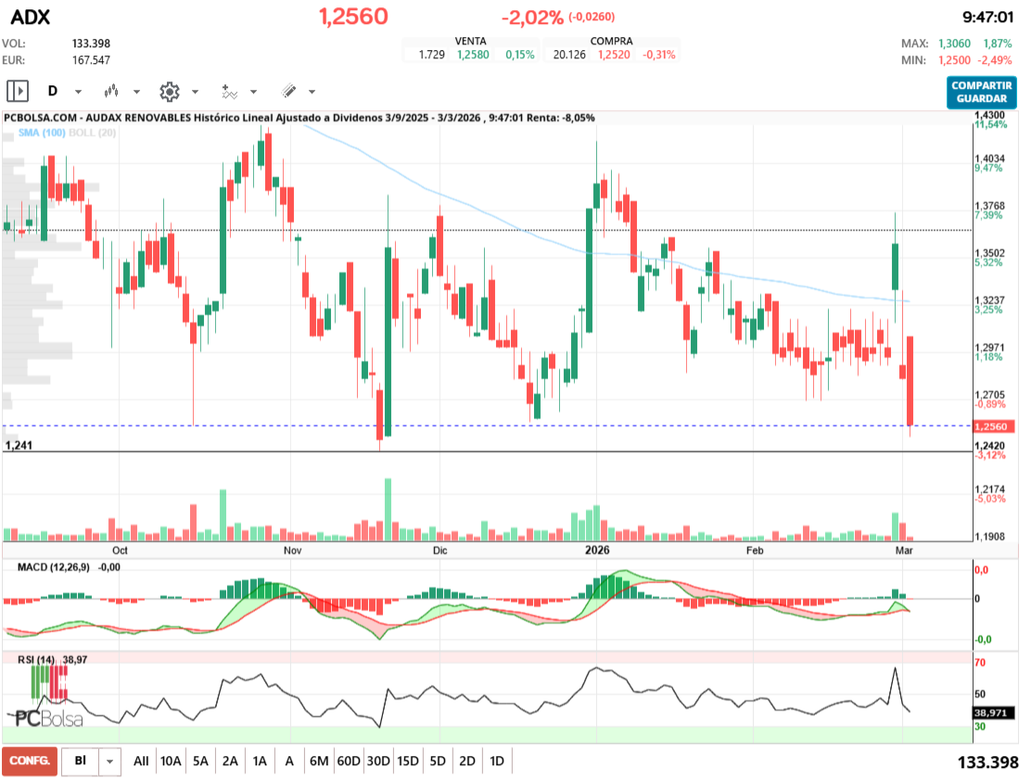This screenshot has width=1031, height=781.
Task: Click the candlestick chart type icon
Action: pyautogui.click(x=112, y=91)
